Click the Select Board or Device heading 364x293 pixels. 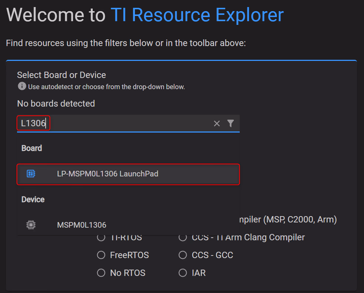[x=62, y=75]
